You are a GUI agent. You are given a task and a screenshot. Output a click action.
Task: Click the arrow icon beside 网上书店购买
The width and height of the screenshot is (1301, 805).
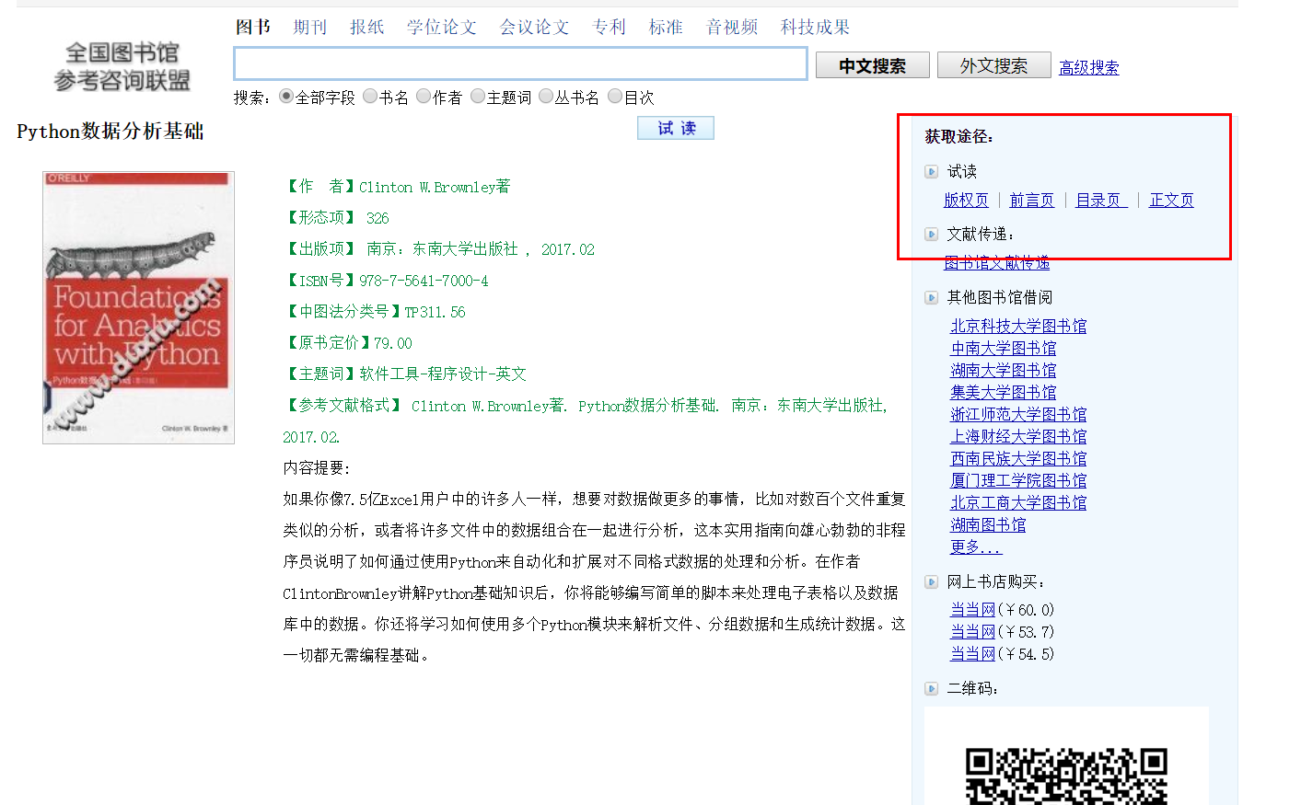(931, 582)
